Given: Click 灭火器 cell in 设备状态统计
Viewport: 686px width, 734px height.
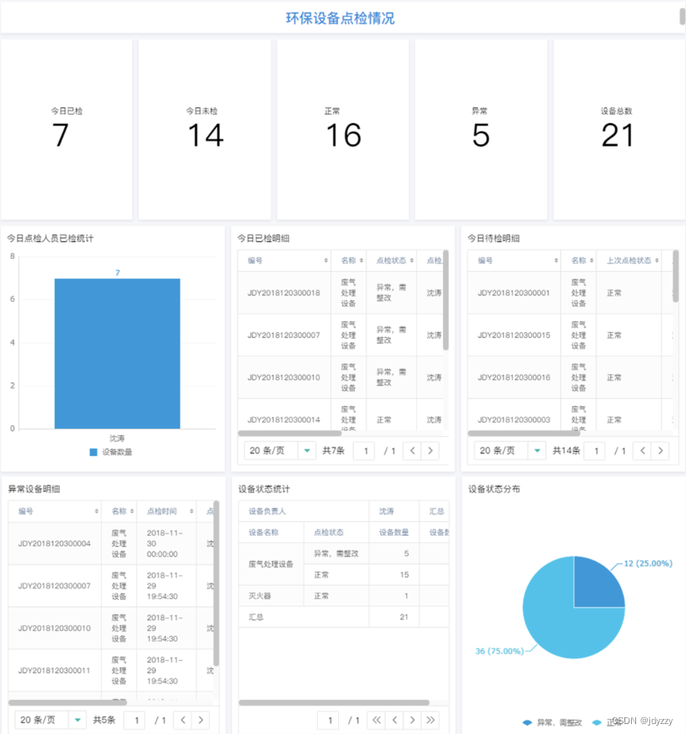Looking at the screenshot, I should pos(271,596).
